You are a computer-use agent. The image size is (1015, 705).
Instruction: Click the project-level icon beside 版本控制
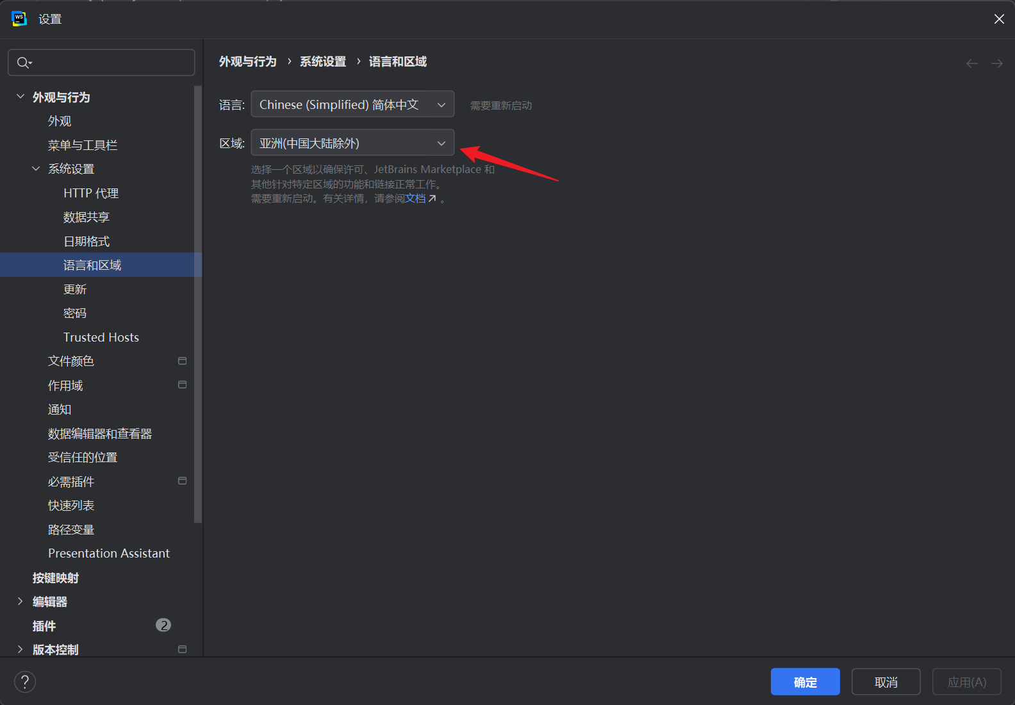[182, 649]
